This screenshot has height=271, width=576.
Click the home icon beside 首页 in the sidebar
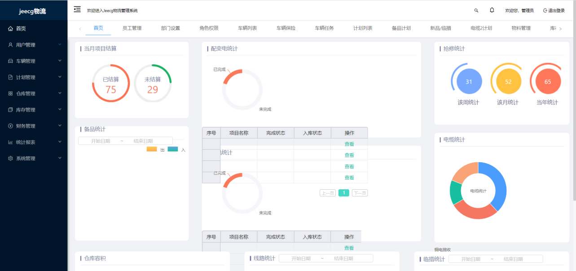point(11,28)
